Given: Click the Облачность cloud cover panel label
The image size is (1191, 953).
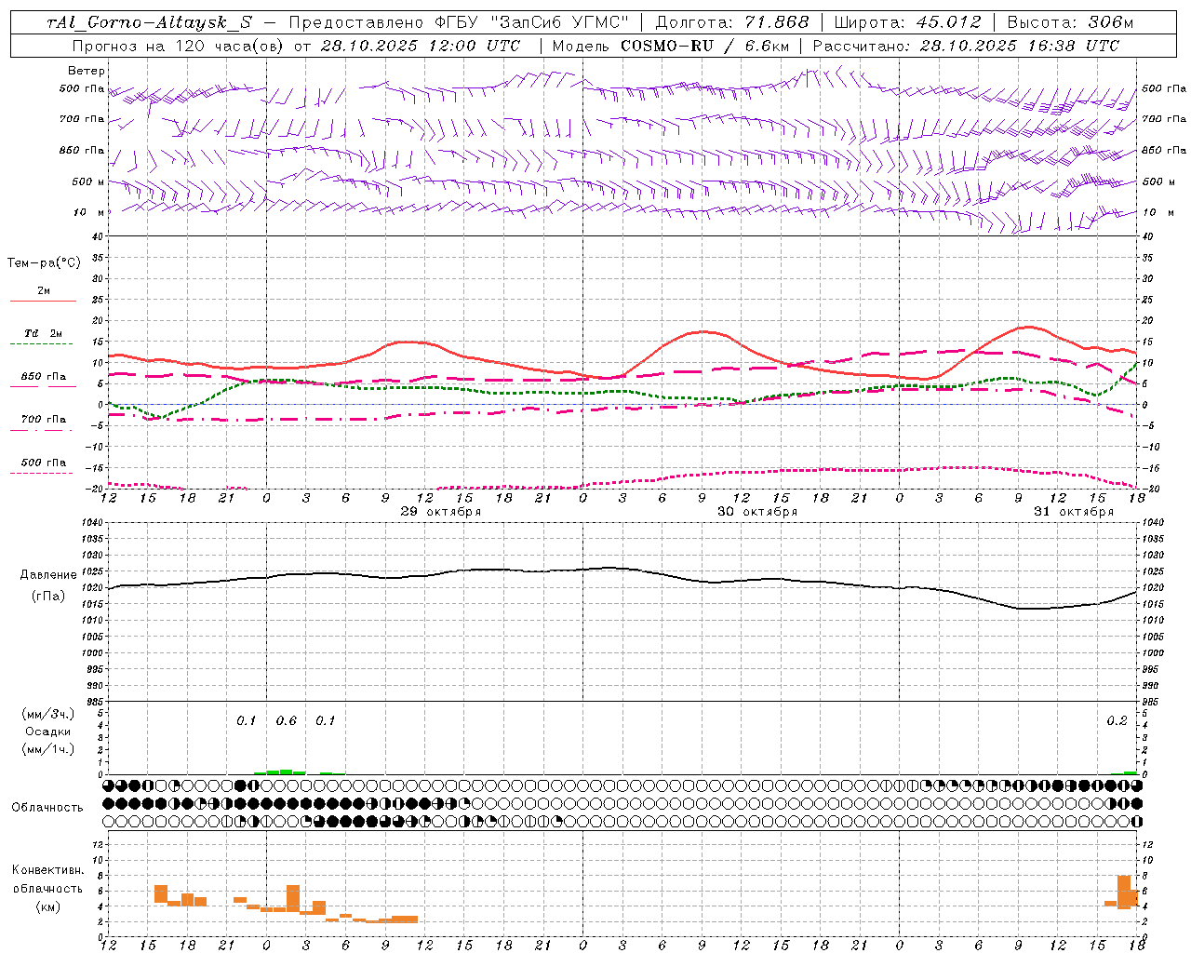Looking at the screenshot, I should (x=47, y=808).
